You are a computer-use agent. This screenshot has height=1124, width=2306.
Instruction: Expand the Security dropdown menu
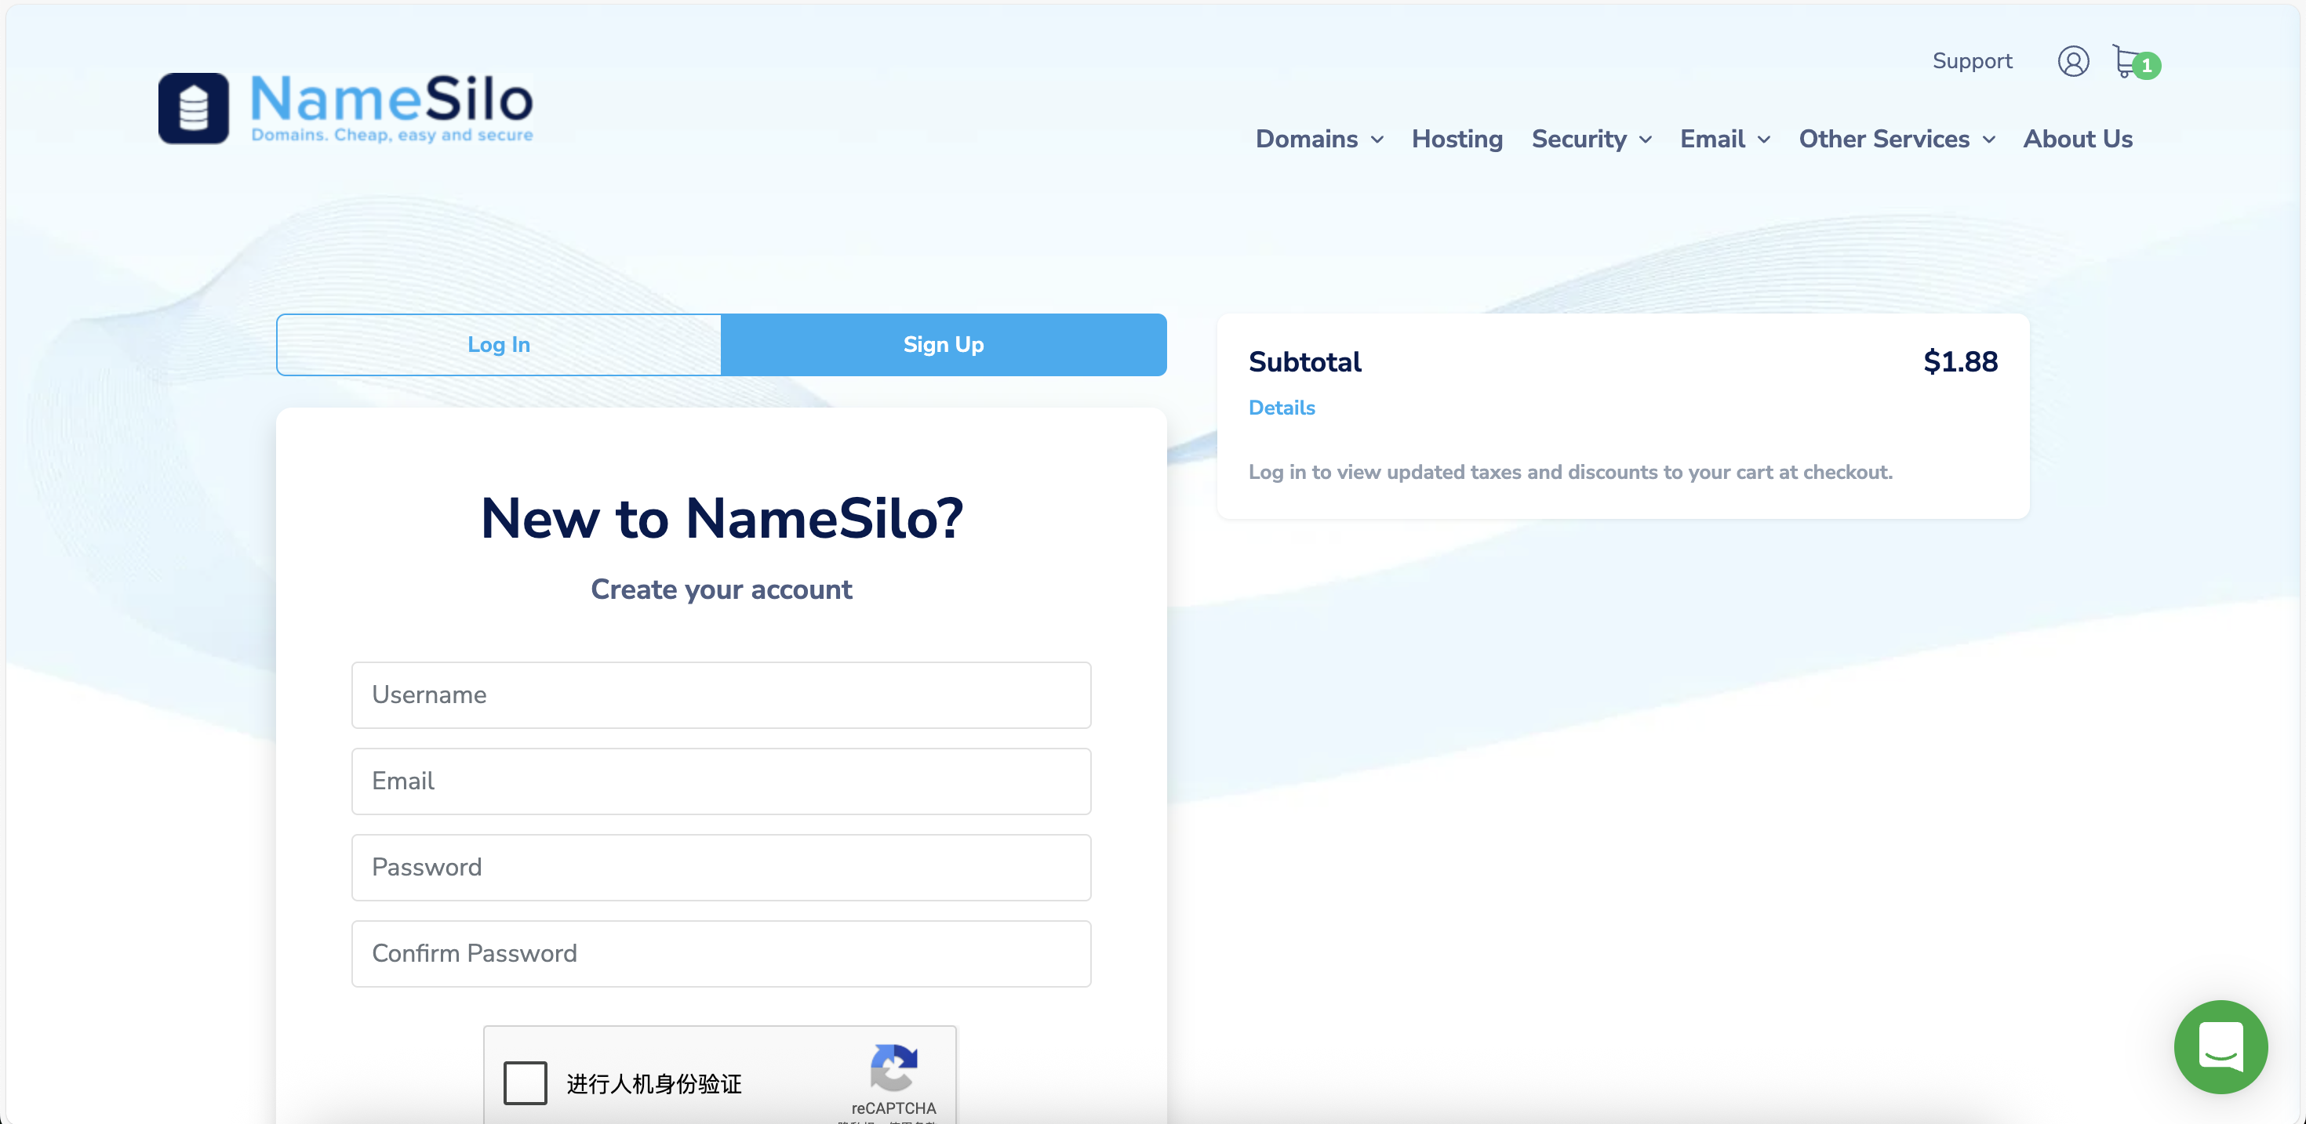pyautogui.click(x=1591, y=139)
